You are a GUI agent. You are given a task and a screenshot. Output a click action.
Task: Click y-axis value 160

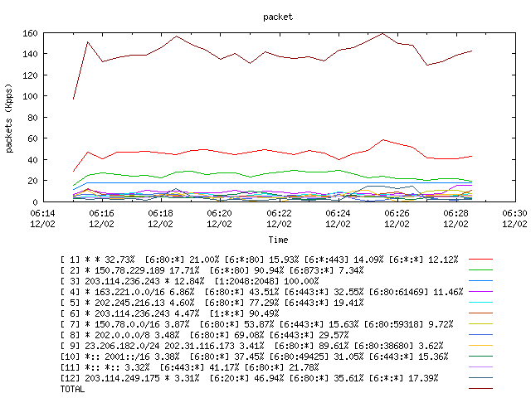coord(30,33)
